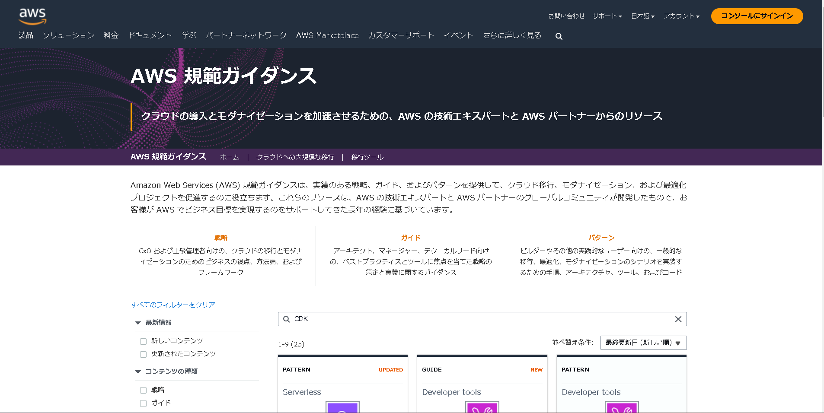This screenshot has width=824, height=413.
Task: Click the ガイド orange heading
Action: click(411, 238)
